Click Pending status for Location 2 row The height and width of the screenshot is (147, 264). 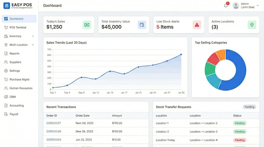pyautogui.click(x=240, y=132)
